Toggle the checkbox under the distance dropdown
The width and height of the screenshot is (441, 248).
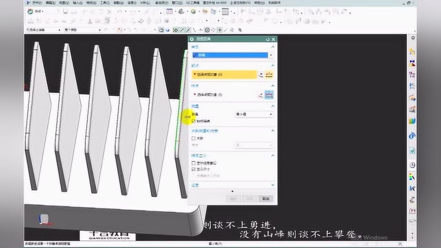pos(194,121)
